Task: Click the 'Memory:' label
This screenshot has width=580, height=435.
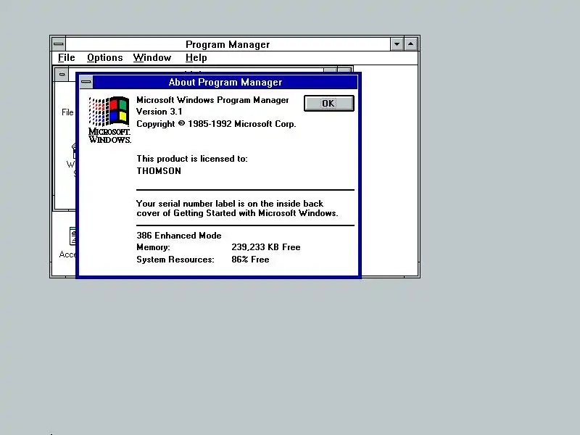Action: pyautogui.click(x=153, y=247)
